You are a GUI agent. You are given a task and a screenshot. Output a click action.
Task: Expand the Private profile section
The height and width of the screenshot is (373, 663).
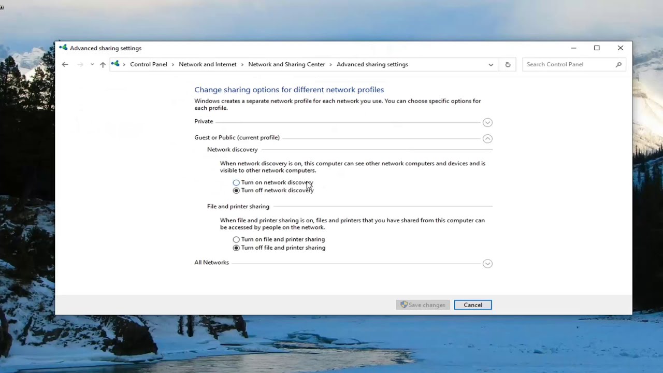click(487, 122)
